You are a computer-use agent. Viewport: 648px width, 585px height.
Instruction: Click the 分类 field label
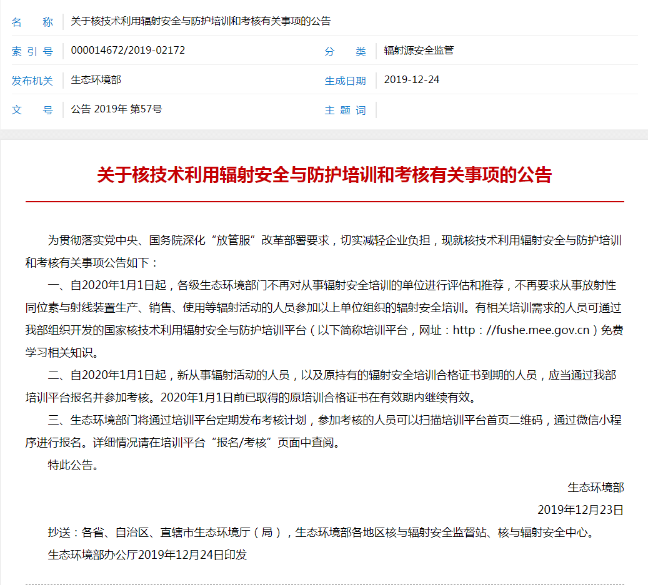coord(345,51)
